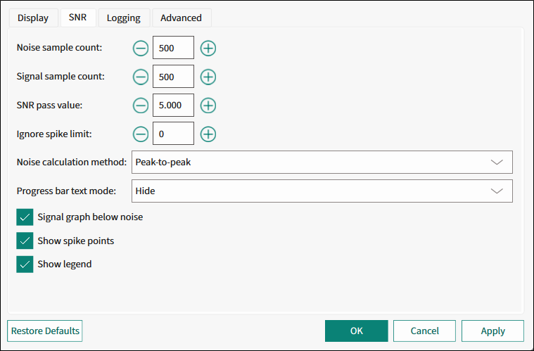534x351 pixels.
Task: Click the Progress bar text mode label
Action: [66, 191]
